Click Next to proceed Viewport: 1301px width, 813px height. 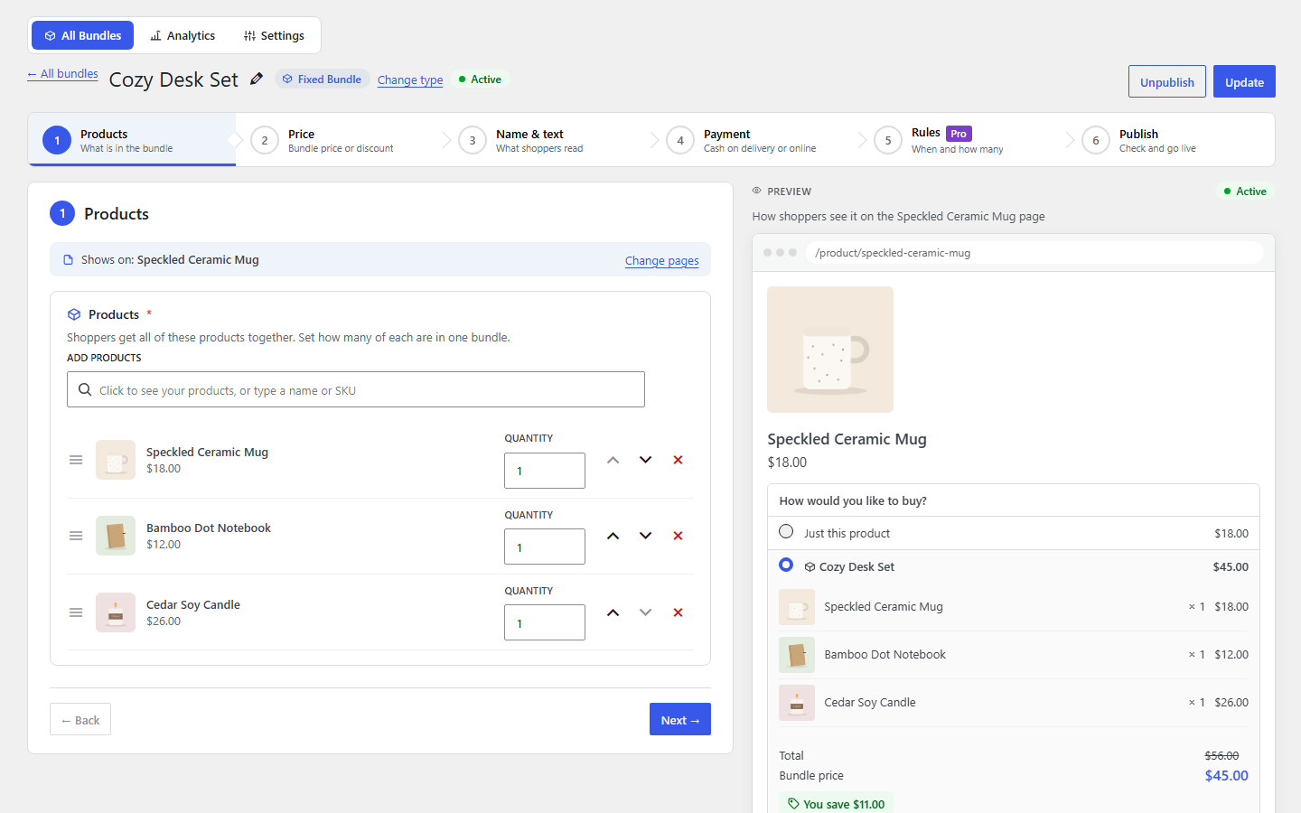[x=680, y=719]
